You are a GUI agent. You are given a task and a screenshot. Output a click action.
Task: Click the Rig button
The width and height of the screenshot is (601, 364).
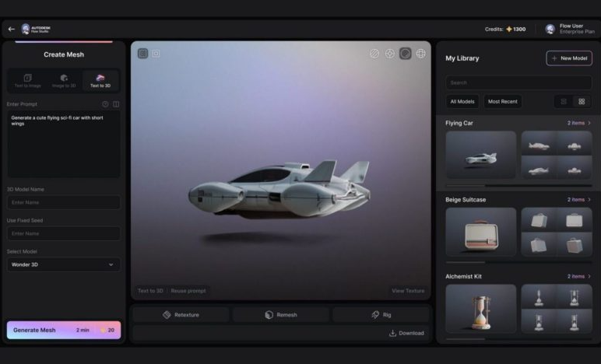[381, 315]
